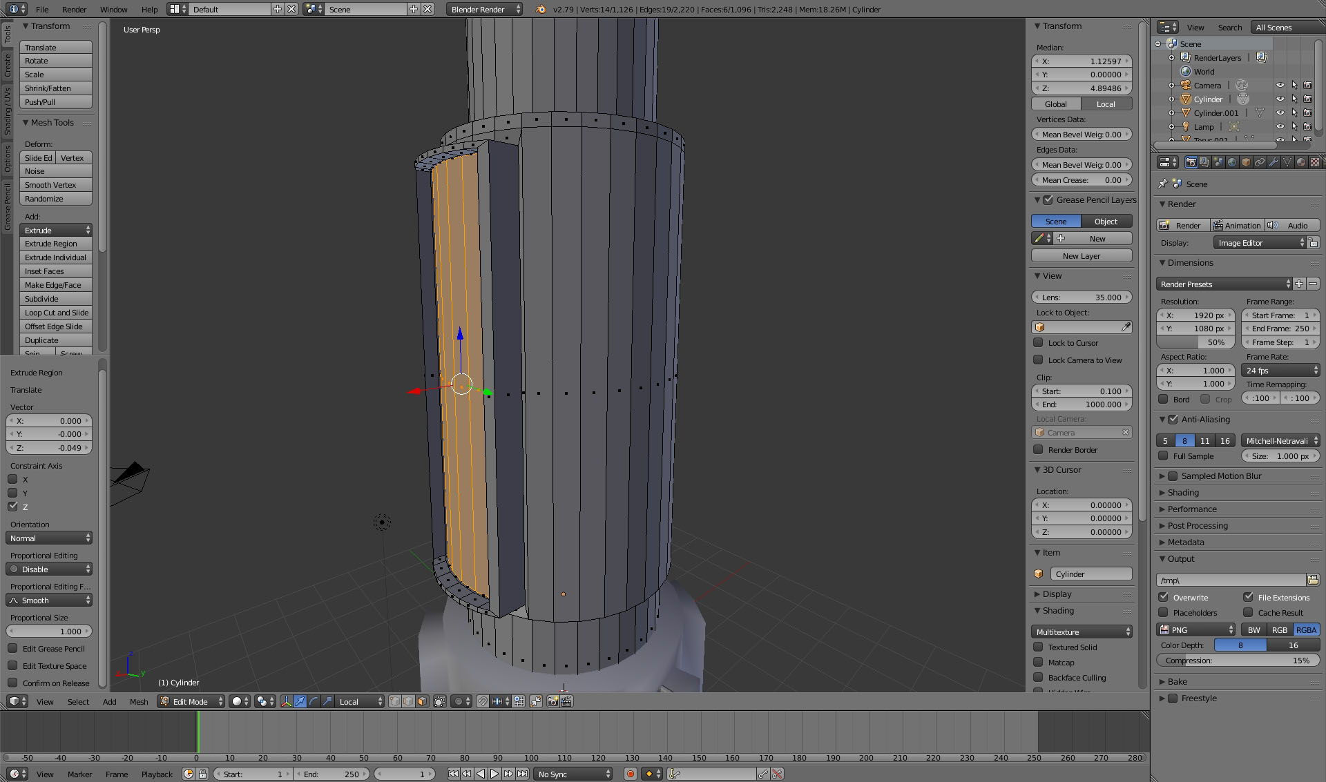The height and width of the screenshot is (782, 1326).
Task: Click the Inset Faces button
Action: click(x=56, y=271)
